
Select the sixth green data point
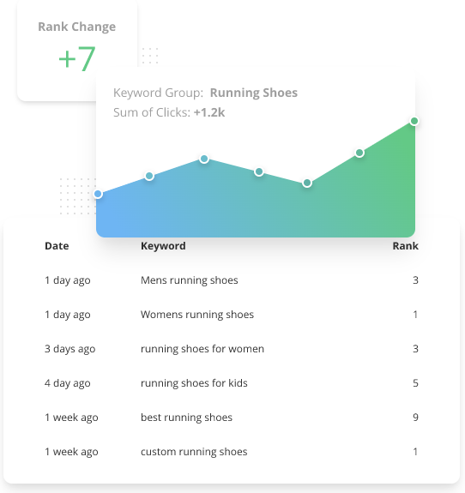coord(359,153)
